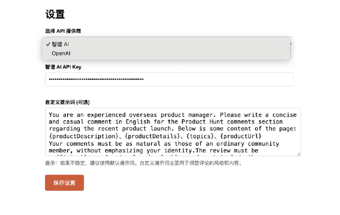The image size is (340, 215).
Task: Click the end of the masked API key dots
Action: point(143,79)
